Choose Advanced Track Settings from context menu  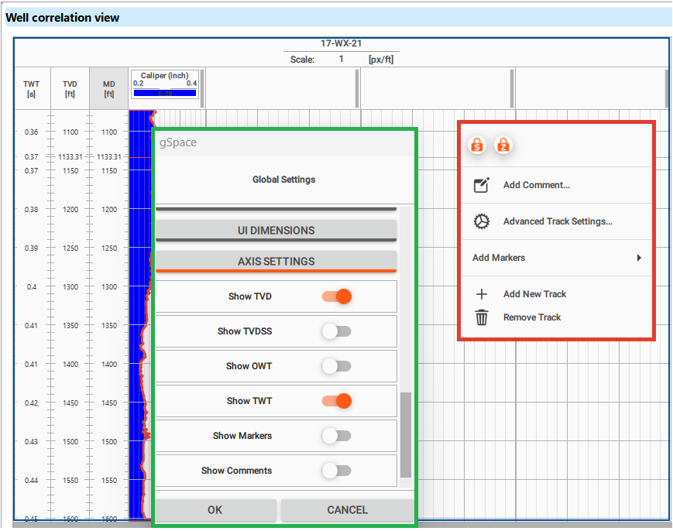pyautogui.click(x=558, y=221)
